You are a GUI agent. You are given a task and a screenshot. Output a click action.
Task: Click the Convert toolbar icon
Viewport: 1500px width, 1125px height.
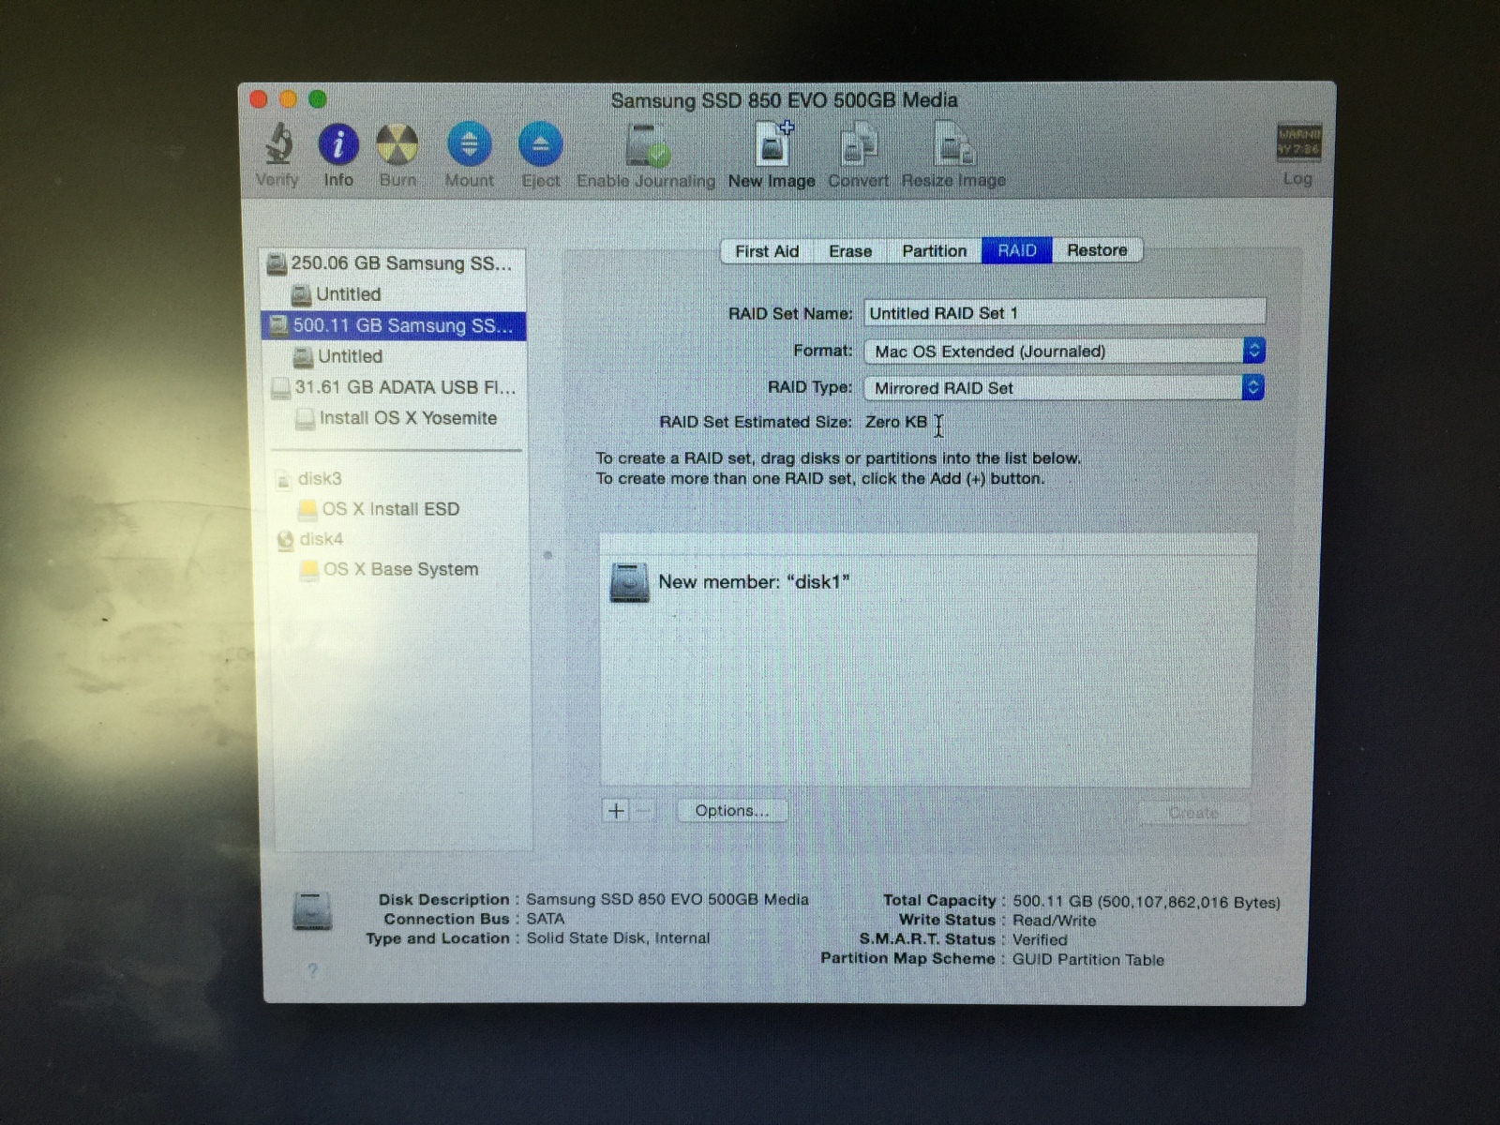point(859,145)
